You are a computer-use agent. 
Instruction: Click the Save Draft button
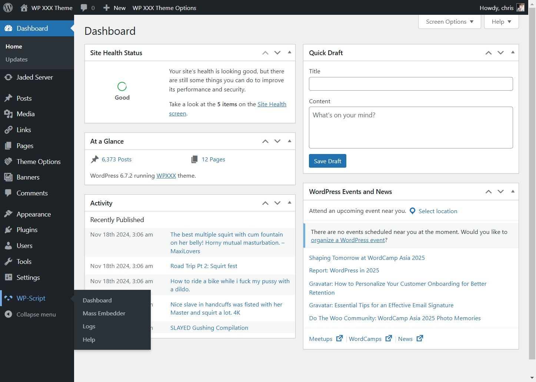327,161
